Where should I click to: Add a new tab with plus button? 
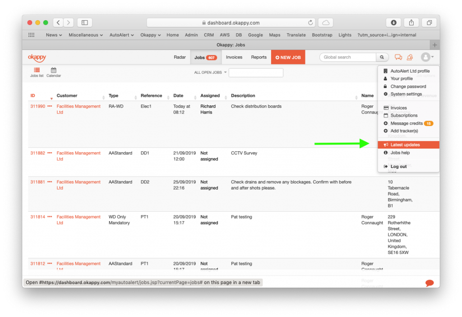[x=434, y=45]
